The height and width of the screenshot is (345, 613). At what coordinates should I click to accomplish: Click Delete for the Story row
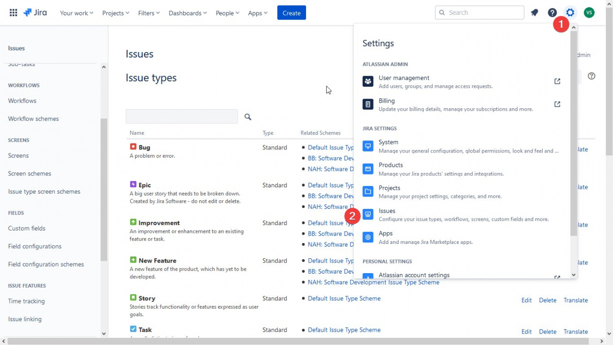pyautogui.click(x=548, y=300)
